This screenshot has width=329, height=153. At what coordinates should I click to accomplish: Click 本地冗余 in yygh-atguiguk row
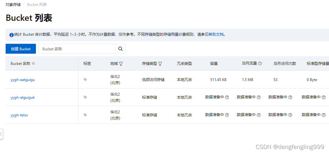(x=184, y=97)
